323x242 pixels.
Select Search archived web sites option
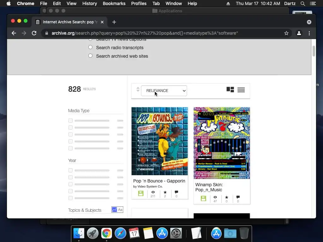(x=90, y=56)
